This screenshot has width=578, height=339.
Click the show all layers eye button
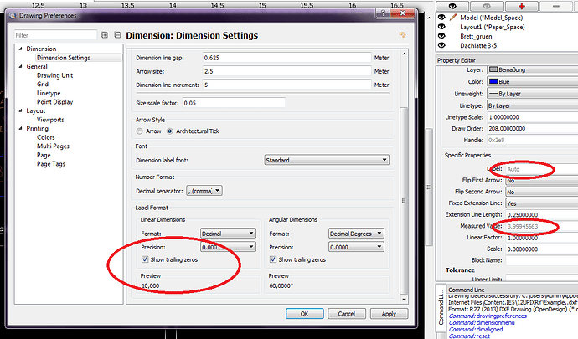[453, 4]
